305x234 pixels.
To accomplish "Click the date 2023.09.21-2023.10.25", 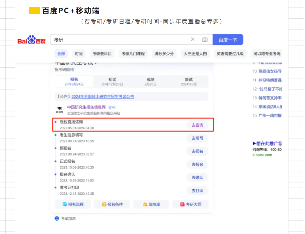I will point(77,141).
